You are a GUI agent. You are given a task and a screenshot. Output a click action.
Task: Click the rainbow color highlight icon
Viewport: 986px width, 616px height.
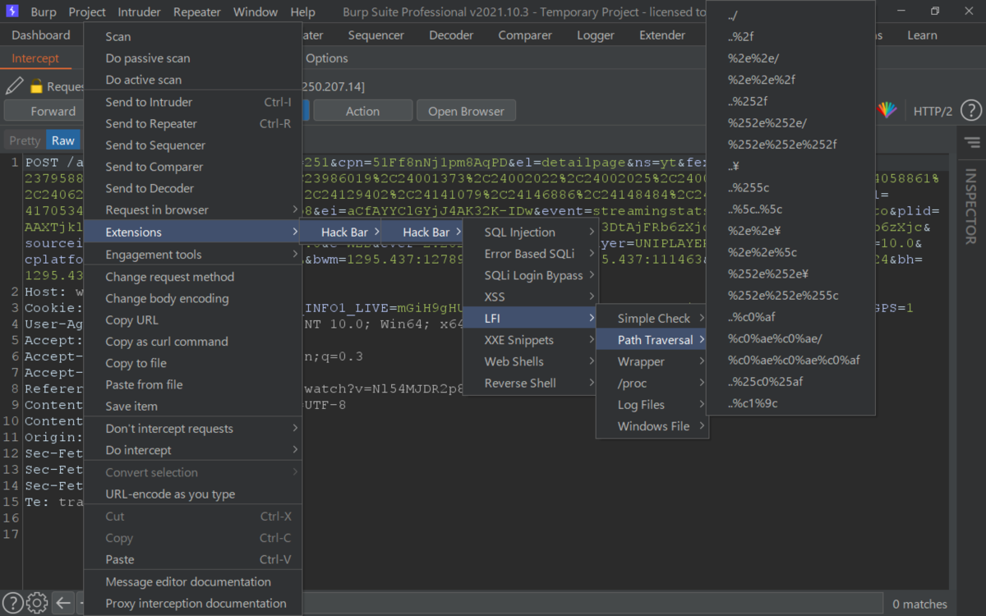click(x=887, y=110)
